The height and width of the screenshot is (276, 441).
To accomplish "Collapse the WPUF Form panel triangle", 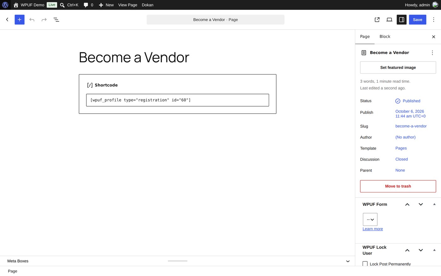I will point(434,204).
